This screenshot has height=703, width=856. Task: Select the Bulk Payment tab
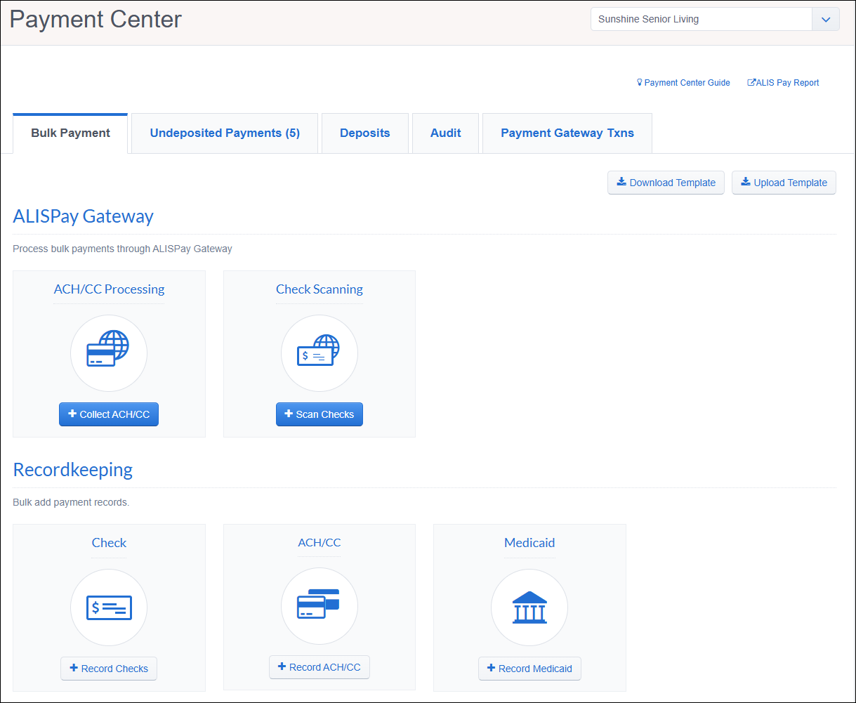coord(70,133)
